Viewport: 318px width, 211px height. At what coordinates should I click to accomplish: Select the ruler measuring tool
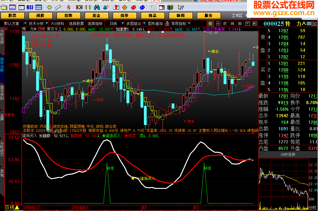[58, 8]
